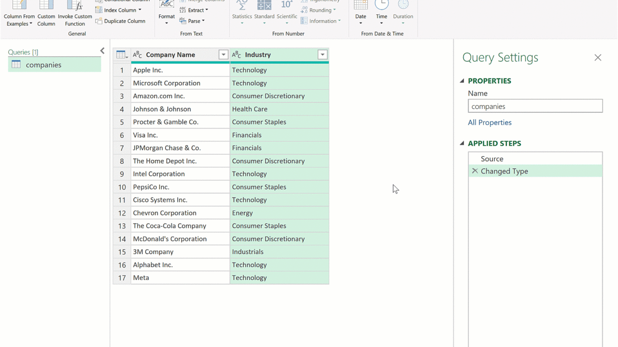Click the Invoke Custom Function icon

pos(75,6)
